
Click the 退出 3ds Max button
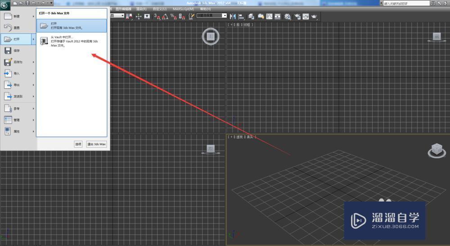coord(96,144)
